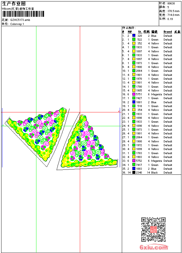
Task: Click the barcode under the Wilcom title
Action: coord(23,14)
